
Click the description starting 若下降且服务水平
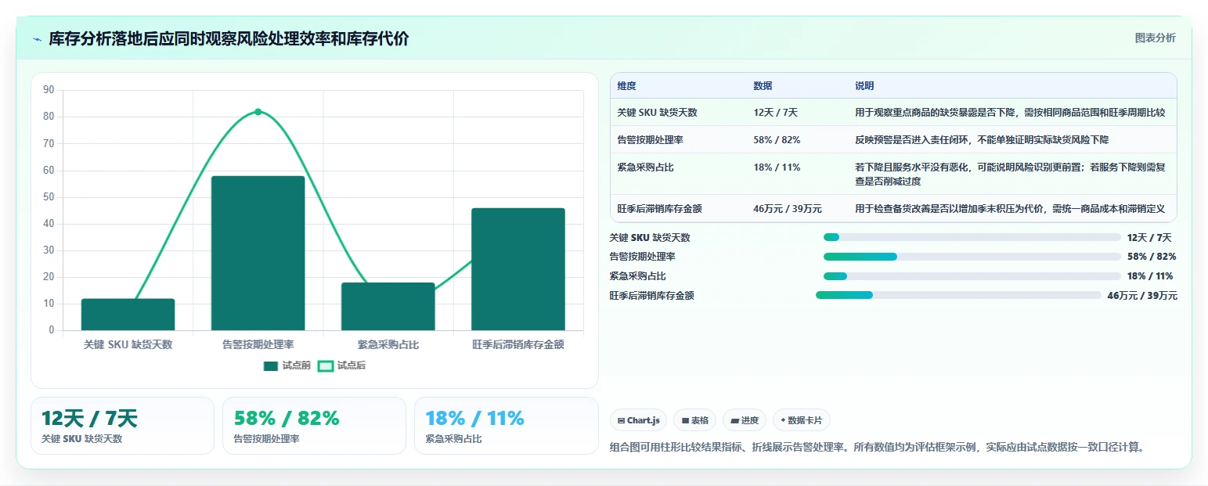coord(1010,175)
